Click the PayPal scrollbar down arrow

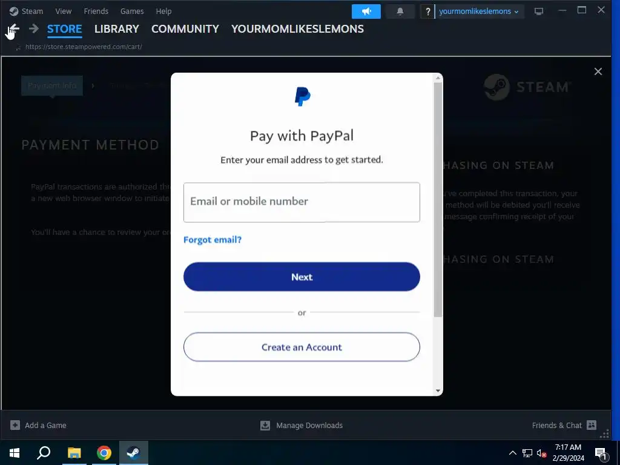click(x=438, y=391)
